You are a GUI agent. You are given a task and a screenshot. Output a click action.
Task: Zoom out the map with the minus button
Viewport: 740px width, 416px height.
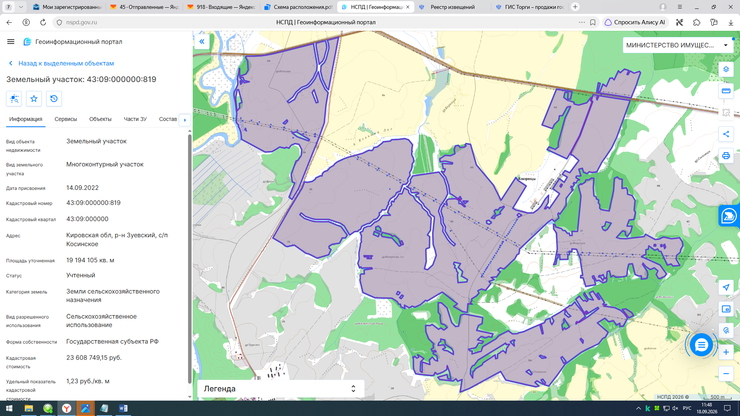[x=726, y=374]
